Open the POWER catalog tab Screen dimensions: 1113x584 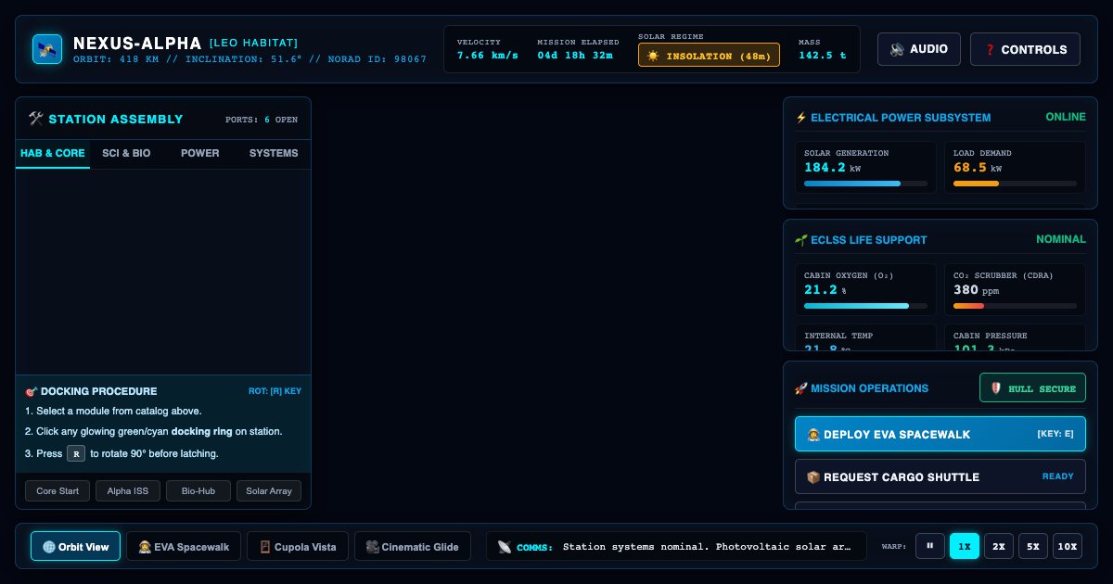(200, 153)
